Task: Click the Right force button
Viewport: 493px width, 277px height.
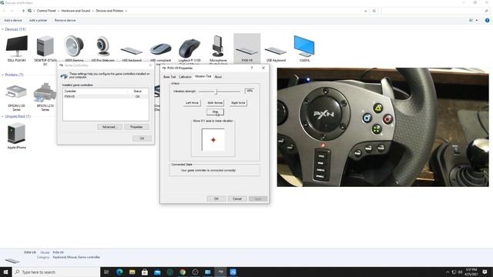Action: click(238, 102)
